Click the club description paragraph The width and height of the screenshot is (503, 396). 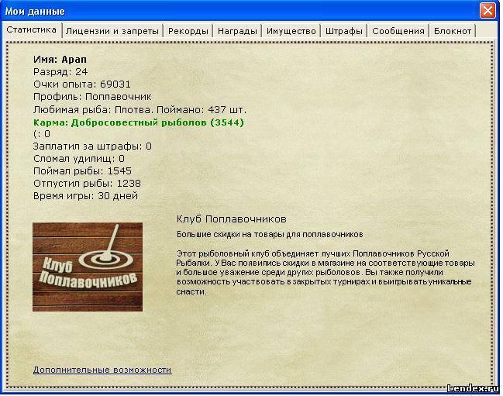326,272
